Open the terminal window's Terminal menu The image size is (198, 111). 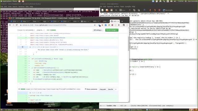point(21,6)
